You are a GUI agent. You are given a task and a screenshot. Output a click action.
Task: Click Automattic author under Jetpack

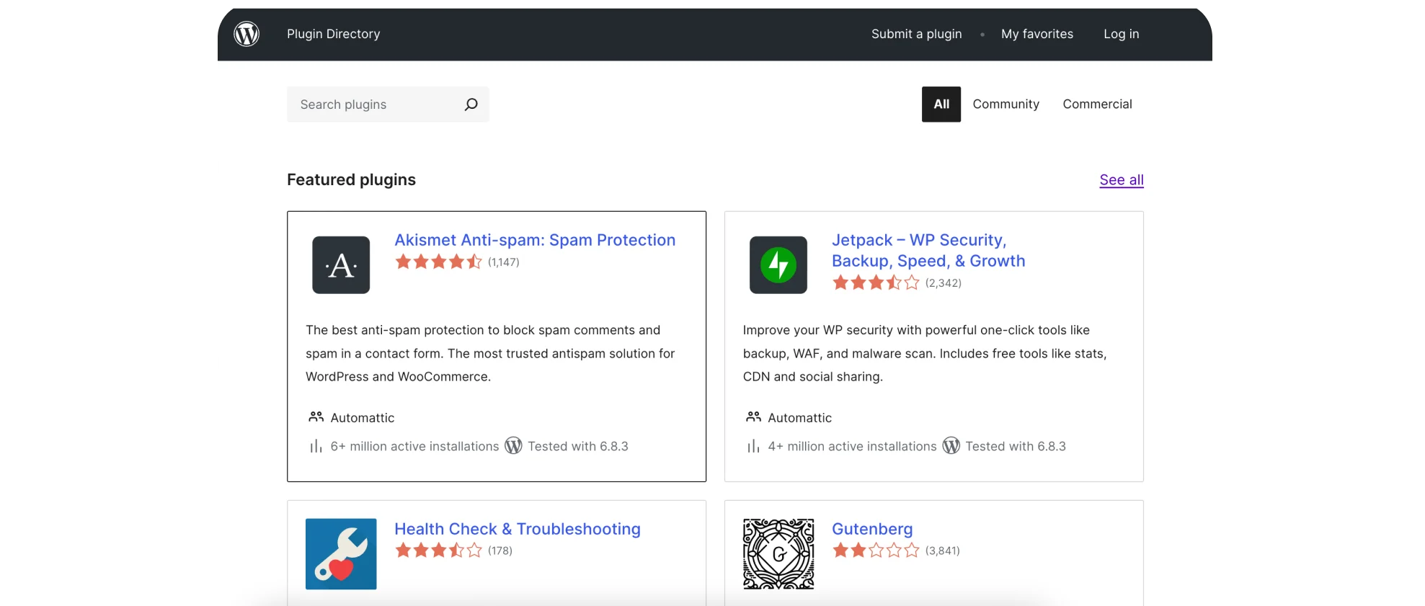coord(799,418)
